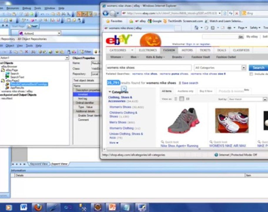This screenshot has height=212, width=268.
Task: Click the Sign in link
Action: point(191,44)
